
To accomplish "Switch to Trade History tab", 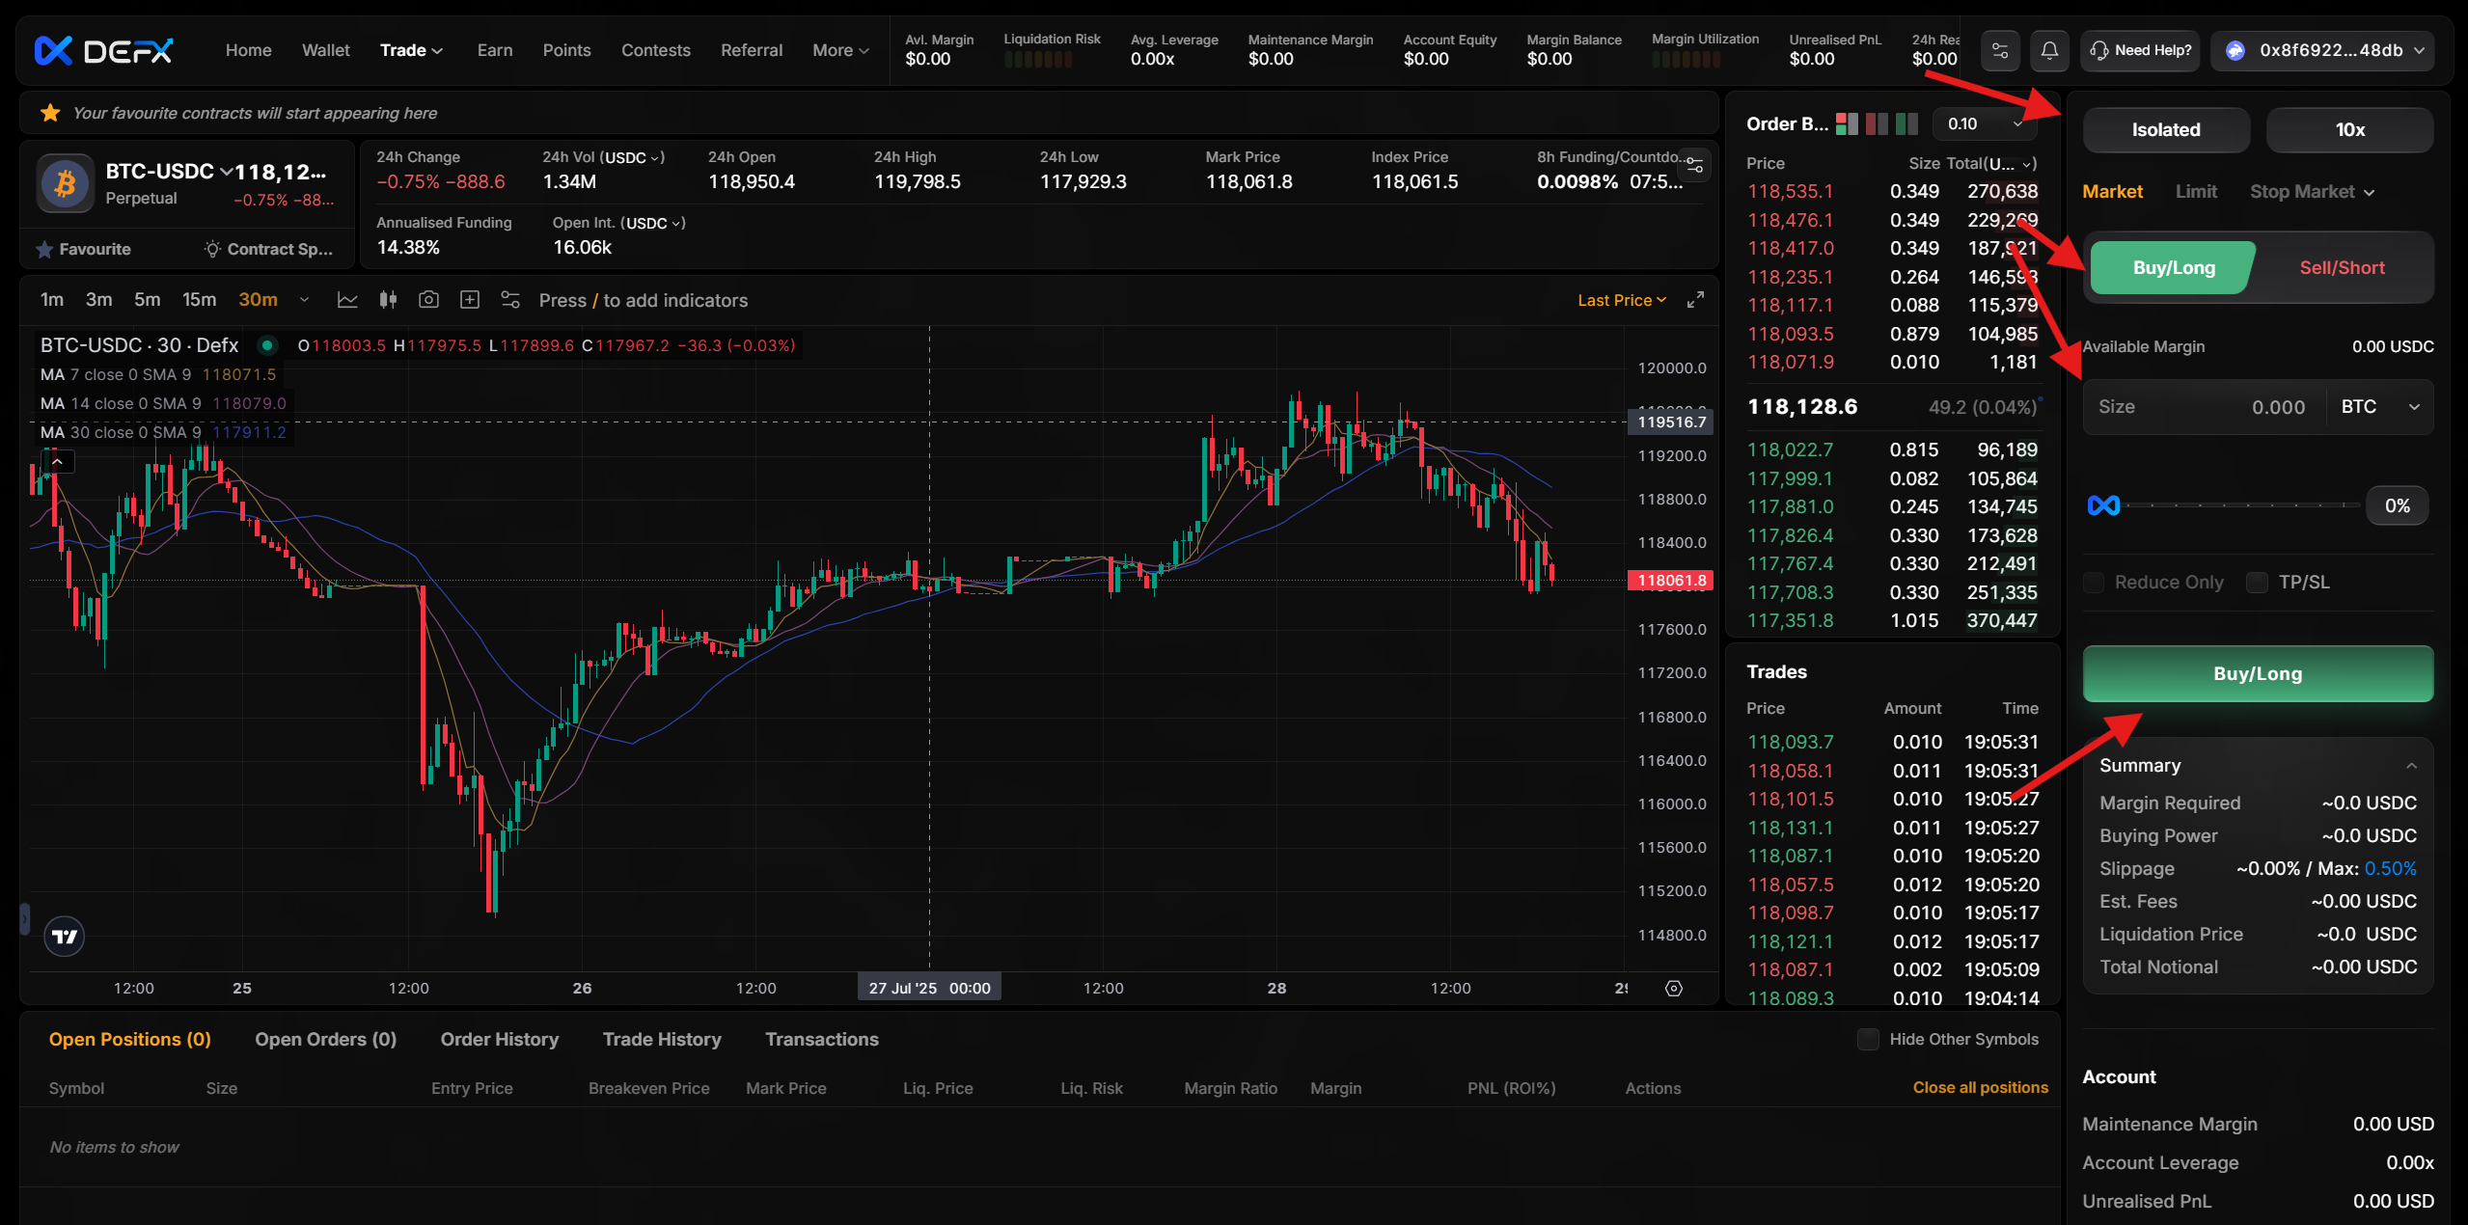I will coord(662,1039).
